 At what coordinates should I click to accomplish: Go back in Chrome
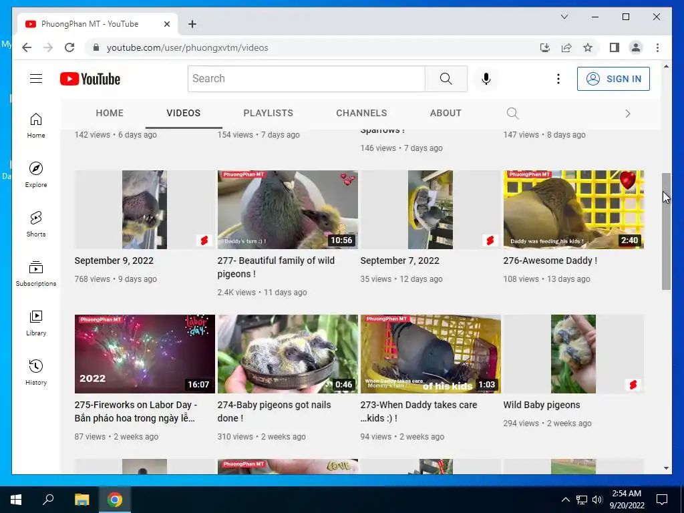(x=27, y=47)
